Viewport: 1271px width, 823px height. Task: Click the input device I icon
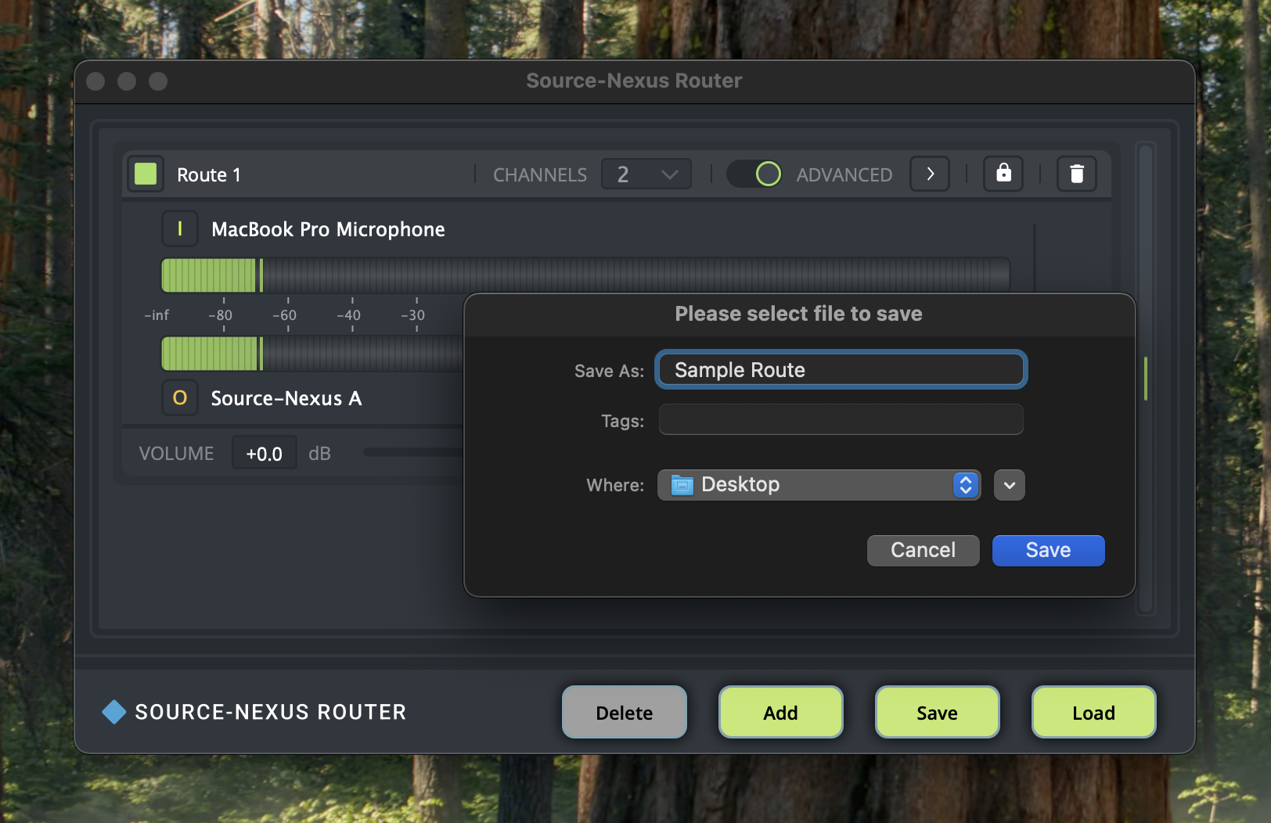point(180,228)
